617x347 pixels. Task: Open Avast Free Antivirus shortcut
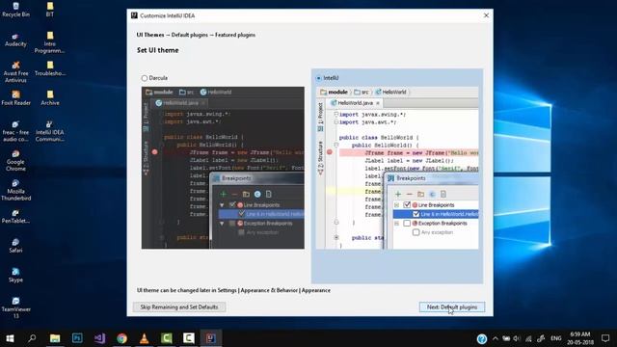pos(15,72)
